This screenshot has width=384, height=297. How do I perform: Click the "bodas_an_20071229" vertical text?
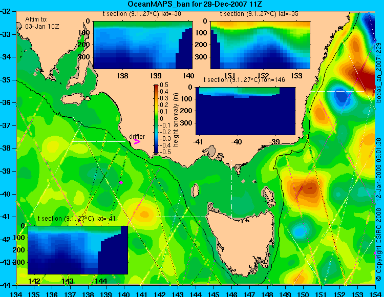coord(379,73)
